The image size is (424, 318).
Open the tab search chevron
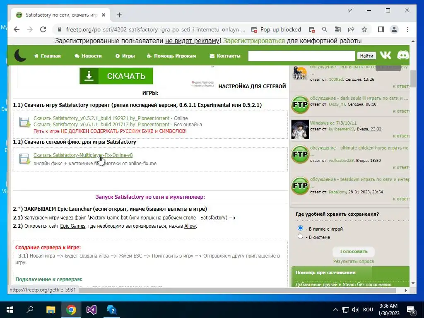coord(349,10)
